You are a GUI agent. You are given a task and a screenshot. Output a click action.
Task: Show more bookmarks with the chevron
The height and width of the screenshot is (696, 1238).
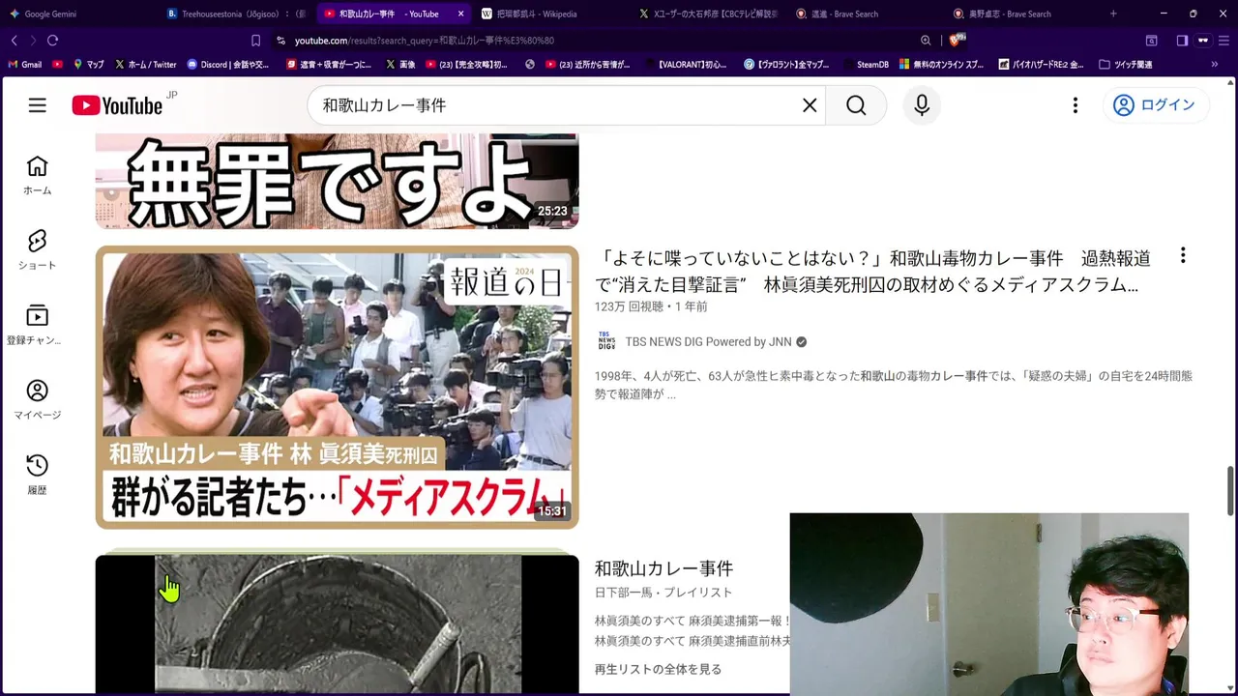pyautogui.click(x=1215, y=65)
